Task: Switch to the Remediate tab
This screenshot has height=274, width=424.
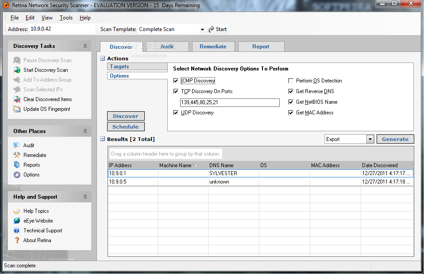Action: point(213,47)
